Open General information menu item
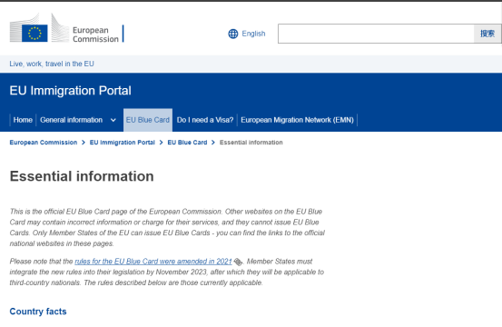This screenshot has height=327, width=502. tap(71, 120)
